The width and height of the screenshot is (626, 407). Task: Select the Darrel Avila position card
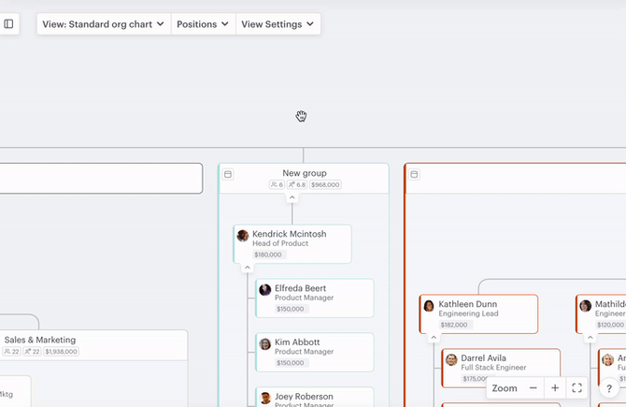pos(501,368)
